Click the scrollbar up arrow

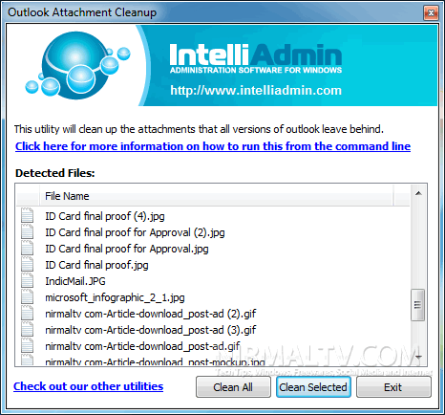pos(418,193)
